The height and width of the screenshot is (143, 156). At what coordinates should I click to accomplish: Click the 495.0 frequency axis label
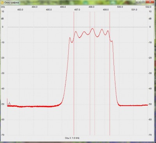49,10
